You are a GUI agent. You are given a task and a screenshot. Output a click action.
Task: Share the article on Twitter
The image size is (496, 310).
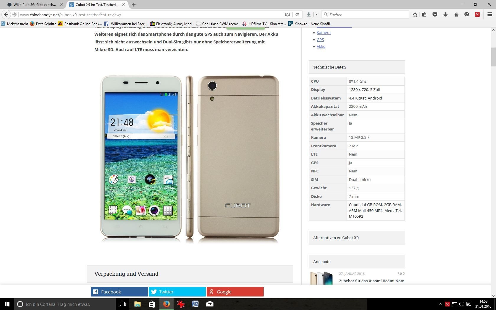click(x=177, y=292)
